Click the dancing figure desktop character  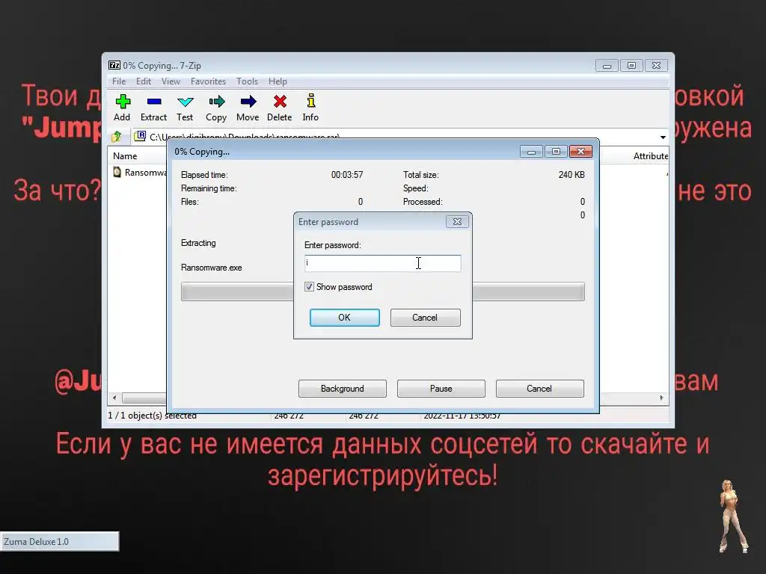pyautogui.click(x=732, y=516)
